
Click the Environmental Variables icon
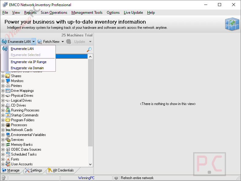click(x=8, y=135)
